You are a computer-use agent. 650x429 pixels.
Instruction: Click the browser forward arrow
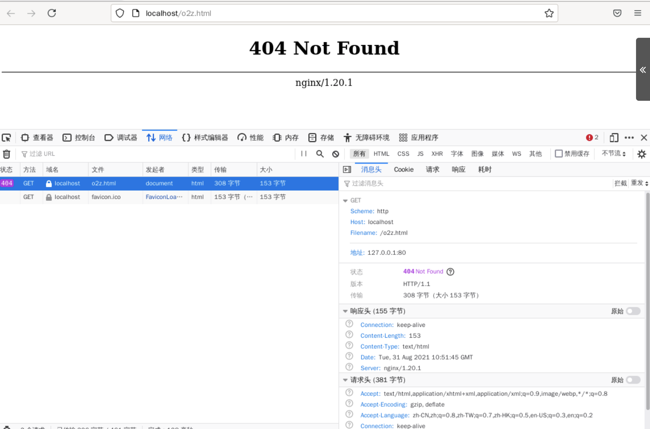31,13
